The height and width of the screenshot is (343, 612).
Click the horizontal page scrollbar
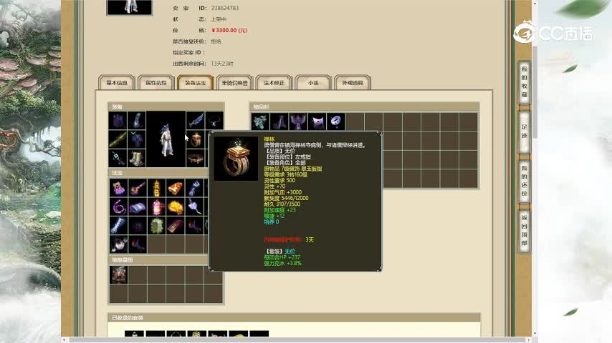pyautogui.click(x=297, y=340)
